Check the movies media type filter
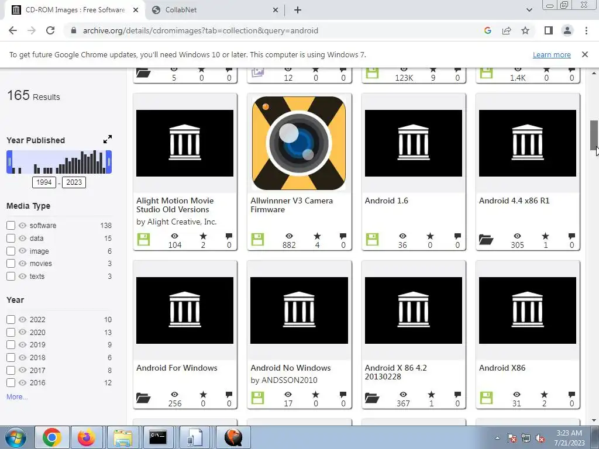This screenshot has width=599, height=449. 11,264
